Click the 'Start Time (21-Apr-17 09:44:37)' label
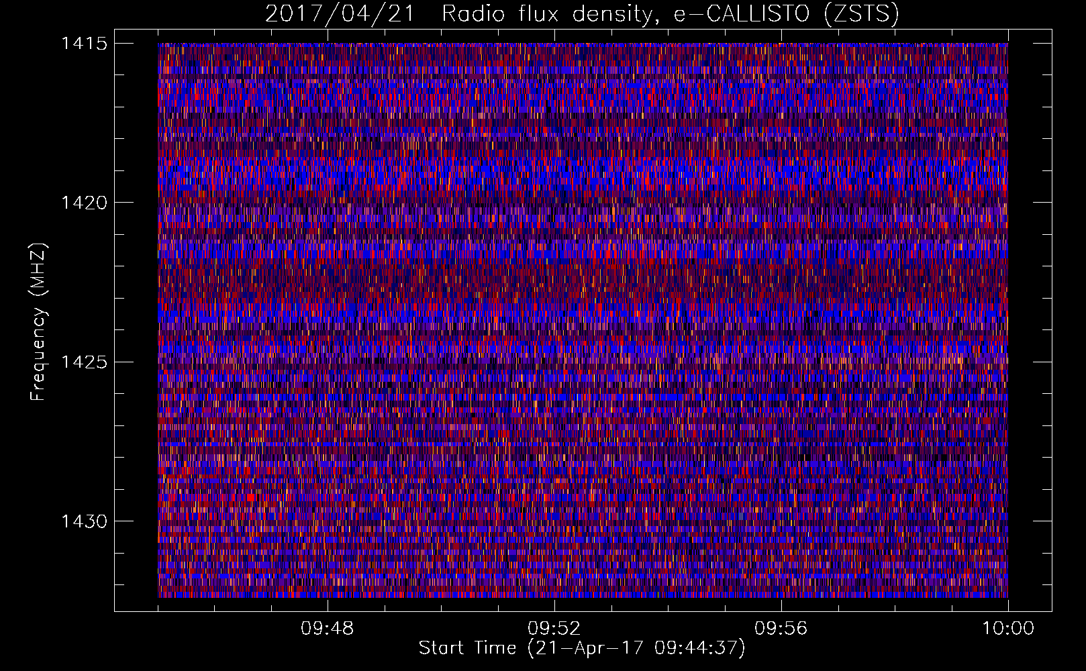Viewport: 1086px width, 671px height. point(582,648)
